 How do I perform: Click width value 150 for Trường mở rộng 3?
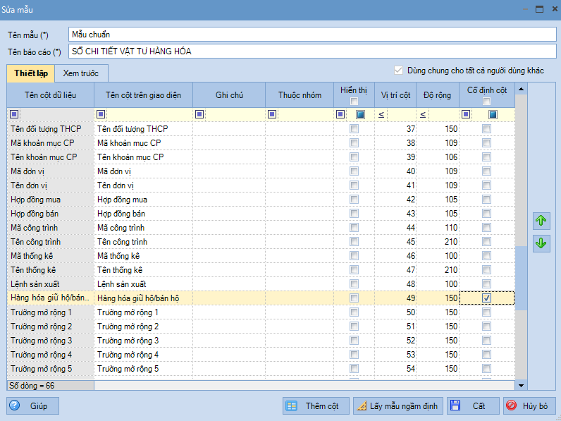tap(438, 341)
